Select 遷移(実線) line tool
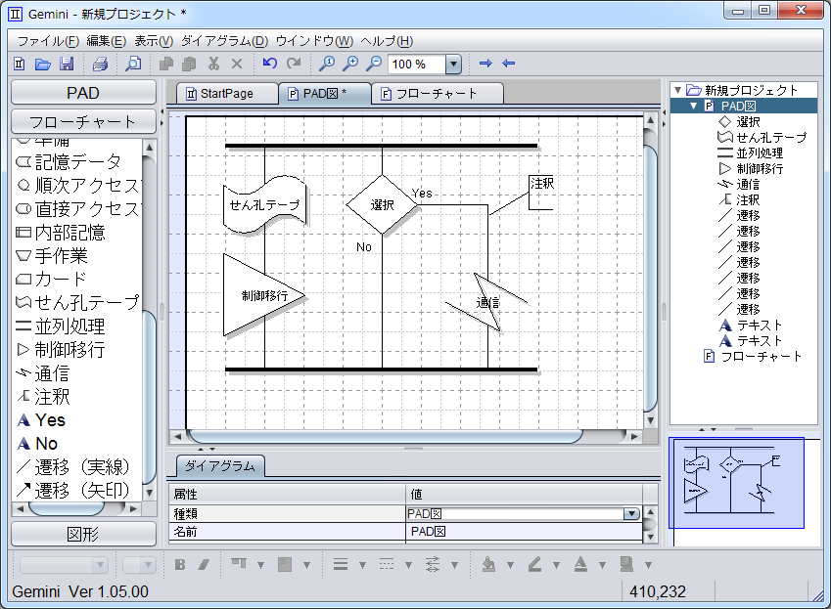 73,467
